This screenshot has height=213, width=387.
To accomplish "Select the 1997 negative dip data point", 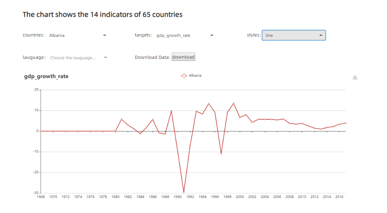I will (221, 153).
